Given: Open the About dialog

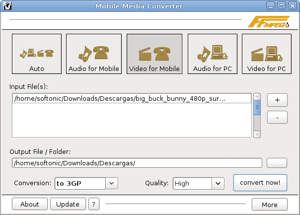Looking at the screenshot, I should pyautogui.click(x=30, y=204).
